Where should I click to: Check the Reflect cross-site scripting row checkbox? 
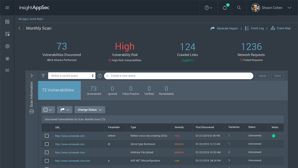click(47, 136)
